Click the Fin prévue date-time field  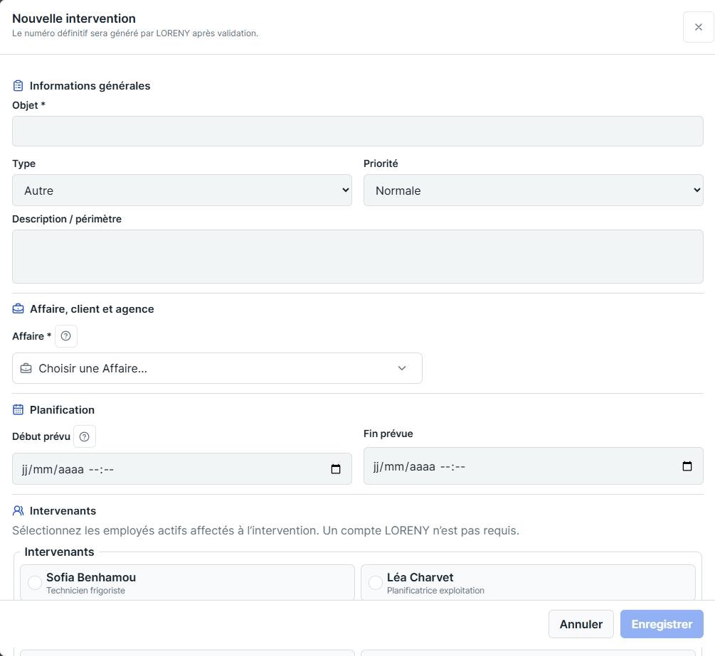(x=533, y=466)
